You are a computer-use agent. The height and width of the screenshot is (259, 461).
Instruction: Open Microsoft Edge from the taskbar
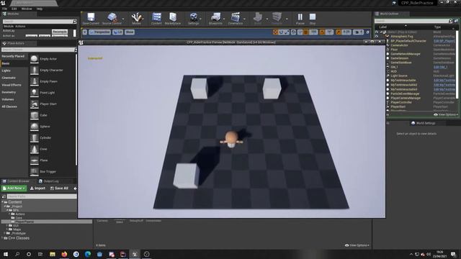coord(88,254)
